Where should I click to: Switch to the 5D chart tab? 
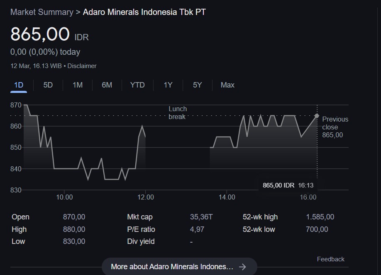48,85
